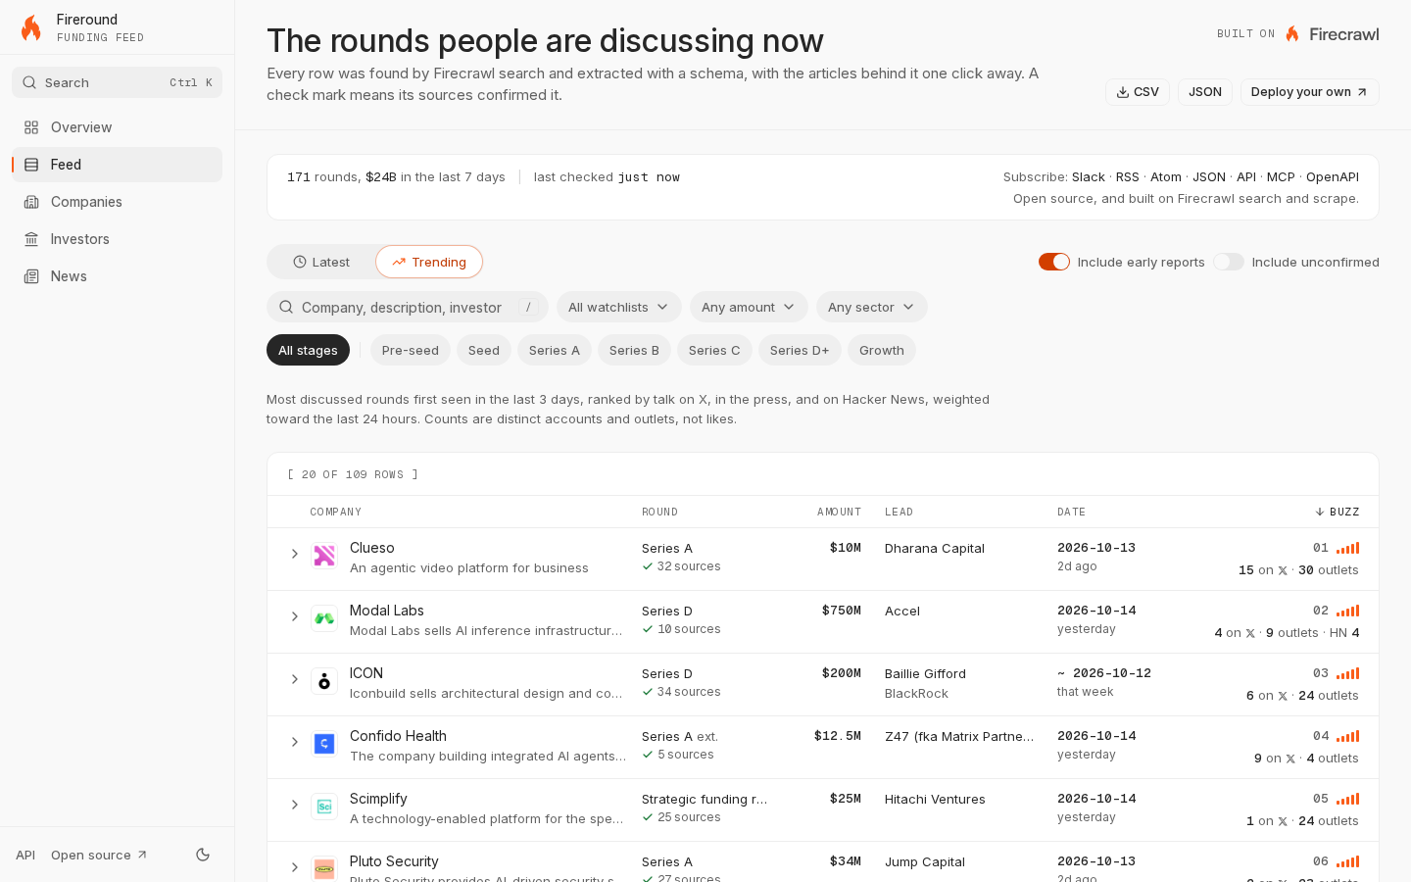Expand the ICON row

pos(294,679)
